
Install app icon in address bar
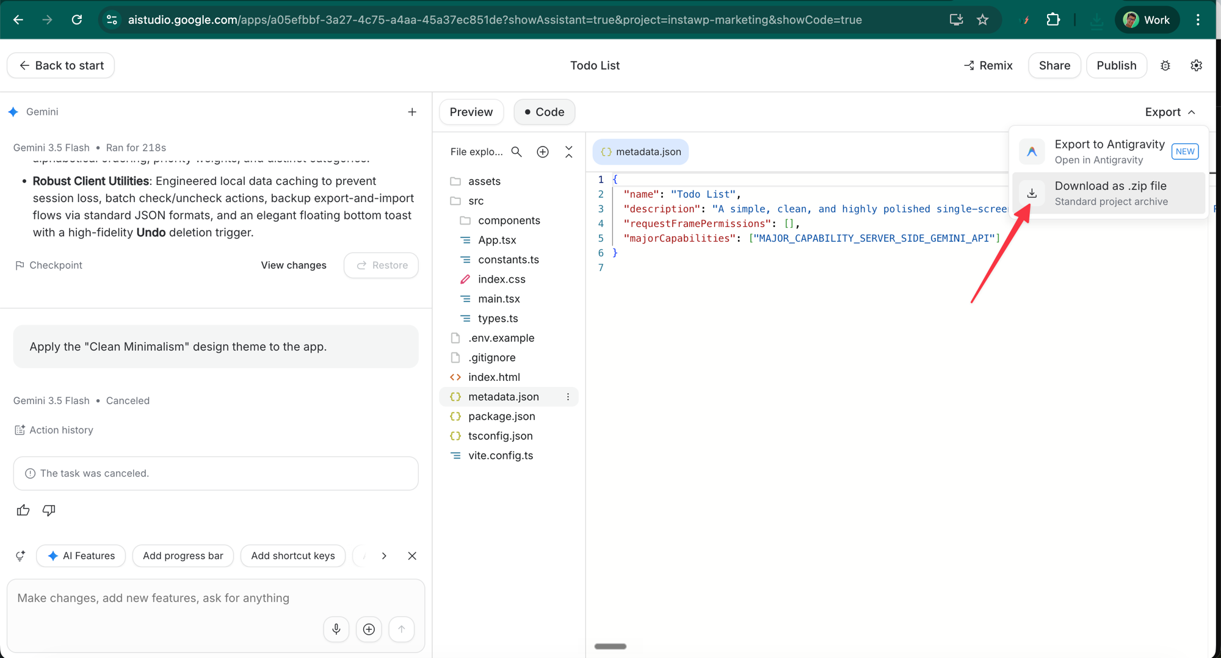coord(956,20)
